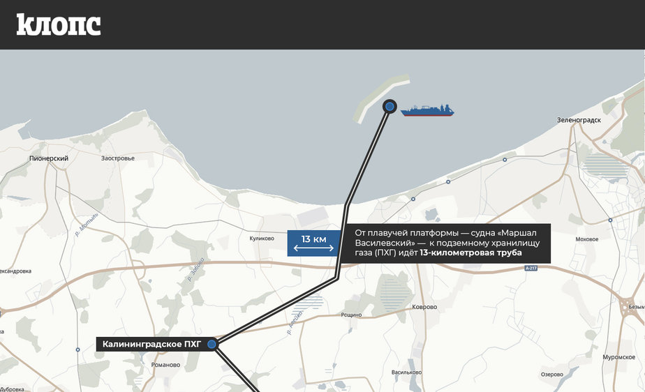Click the Пионерский town label
This screenshot has width=645, height=392.
click(x=49, y=158)
